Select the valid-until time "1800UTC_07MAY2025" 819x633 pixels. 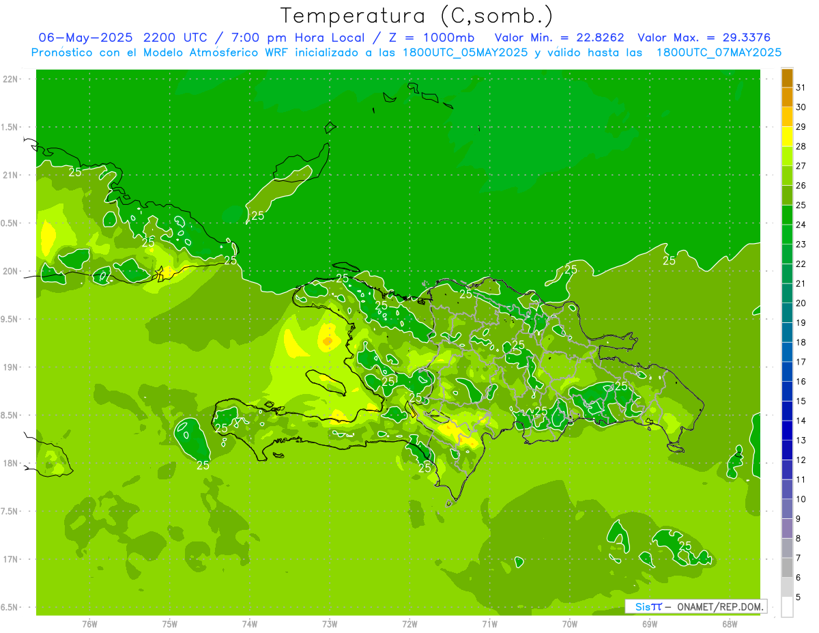(x=719, y=52)
